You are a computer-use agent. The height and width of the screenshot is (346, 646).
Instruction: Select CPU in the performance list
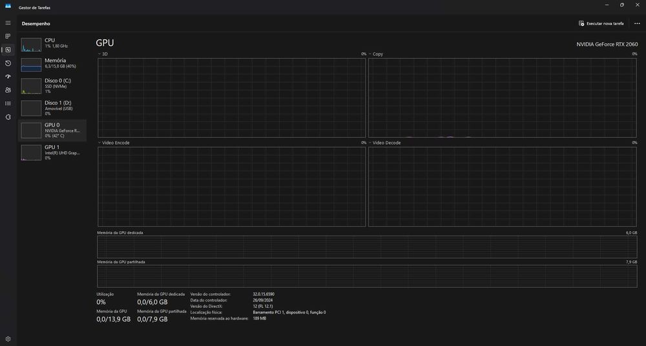[52, 44]
